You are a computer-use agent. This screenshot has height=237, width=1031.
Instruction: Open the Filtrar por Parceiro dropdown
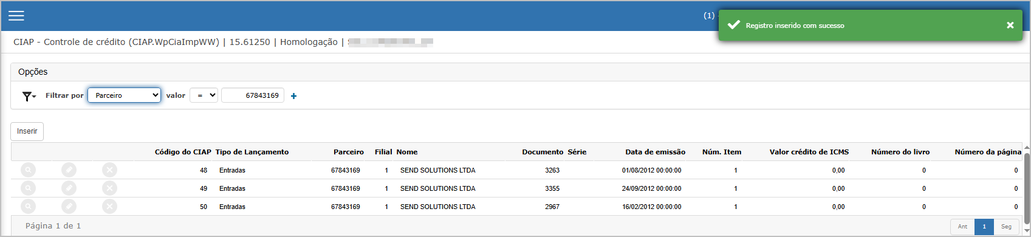[124, 95]
